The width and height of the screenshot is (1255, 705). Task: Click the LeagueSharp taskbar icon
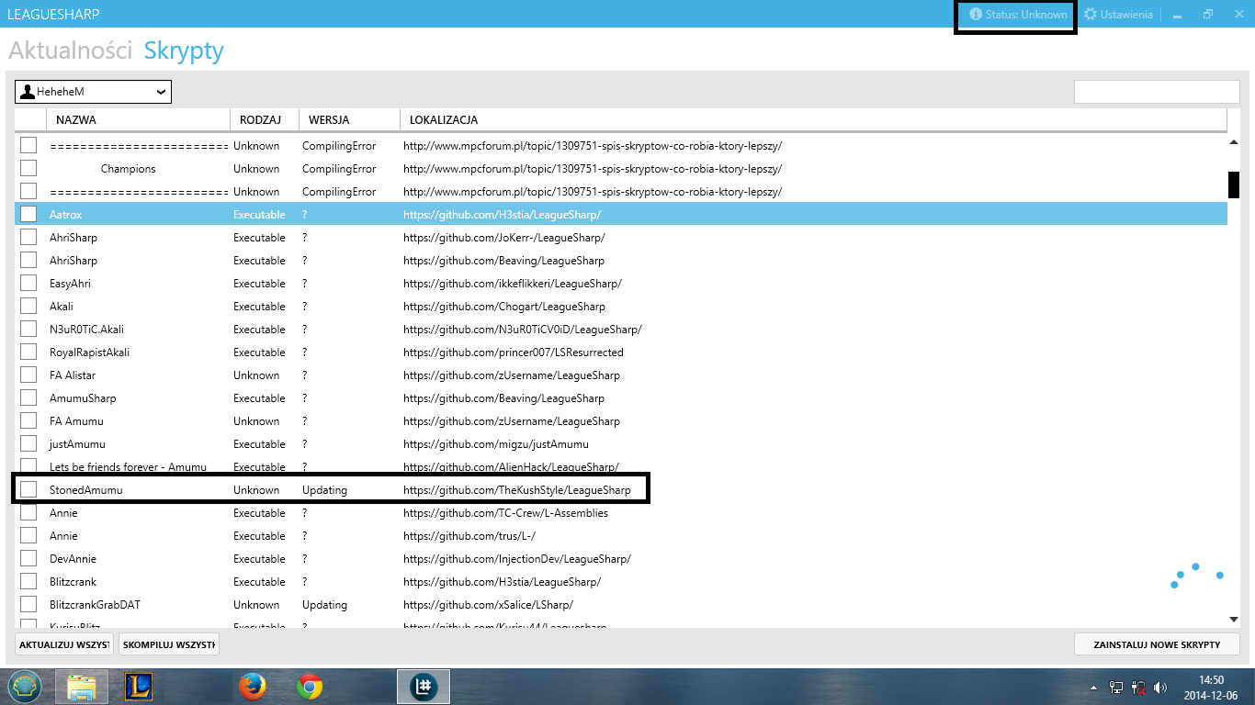(424, 686)
